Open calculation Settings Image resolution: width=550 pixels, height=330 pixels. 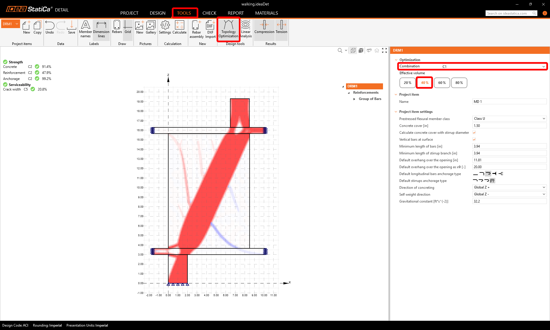tap(165, 27)
